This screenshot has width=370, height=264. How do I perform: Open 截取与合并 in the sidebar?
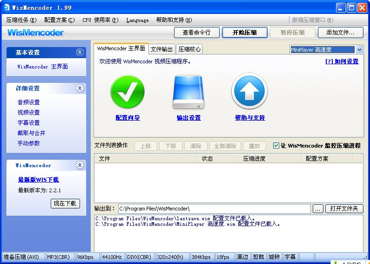[31, 133]
